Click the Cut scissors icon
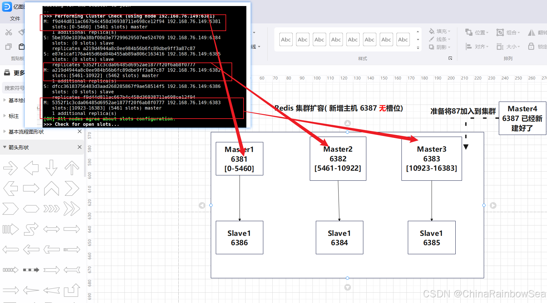The image size is (547, 303). 9,32
